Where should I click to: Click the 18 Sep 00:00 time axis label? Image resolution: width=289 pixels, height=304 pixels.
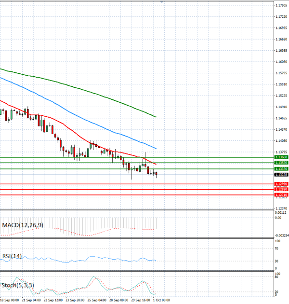pos(10,300)
